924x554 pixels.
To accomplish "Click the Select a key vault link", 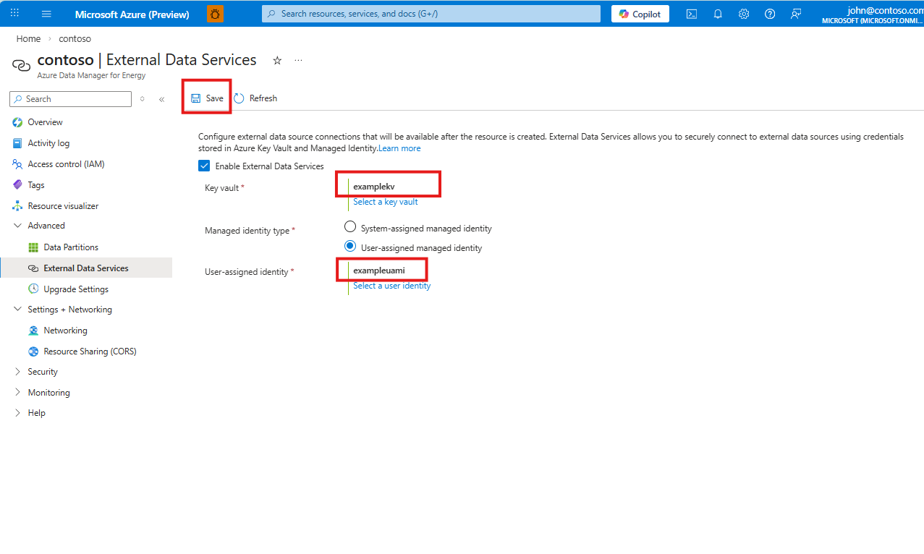I will 386,202.
